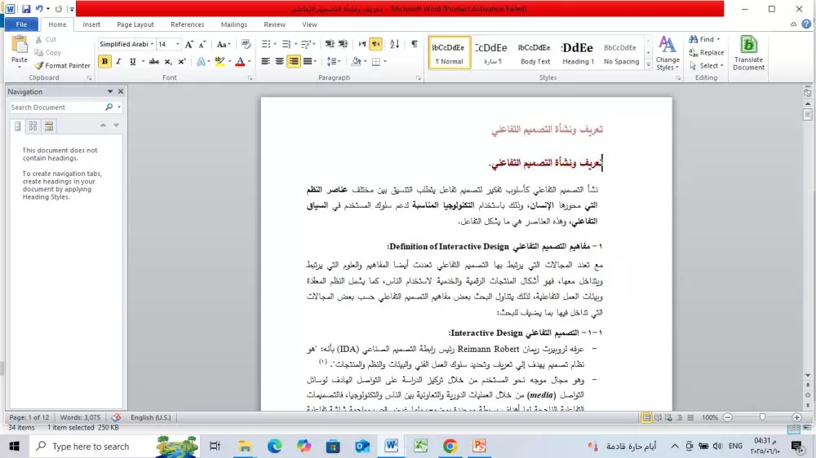Increase the paragraph indent
Viewport: 816px width, 458px height.
(x=343, y=44)
